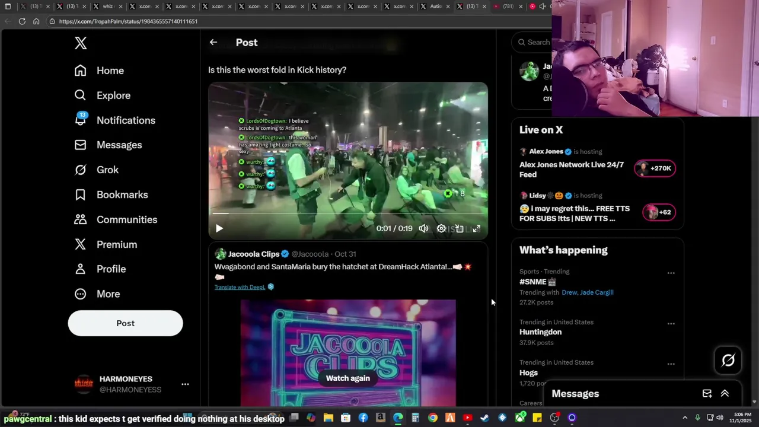Click the X logo in the sidebar

tap(81, 43)
